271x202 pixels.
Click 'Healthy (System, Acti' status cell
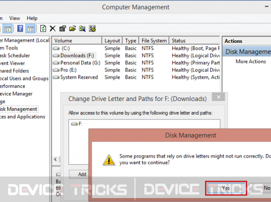point(196,78)
